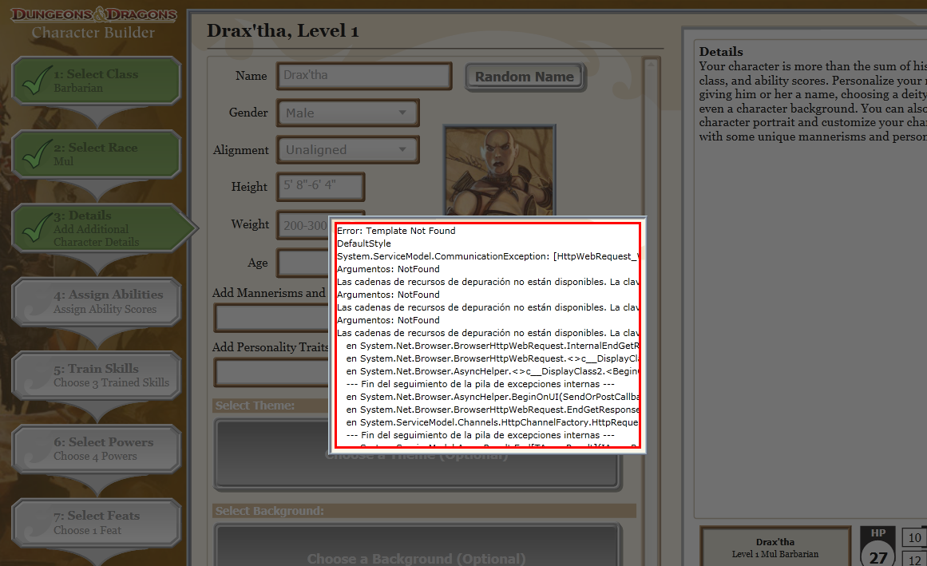Click the 'Drax'tha, Level 1' title
This screenshot has width=927, height=566.
pos(283,30)
